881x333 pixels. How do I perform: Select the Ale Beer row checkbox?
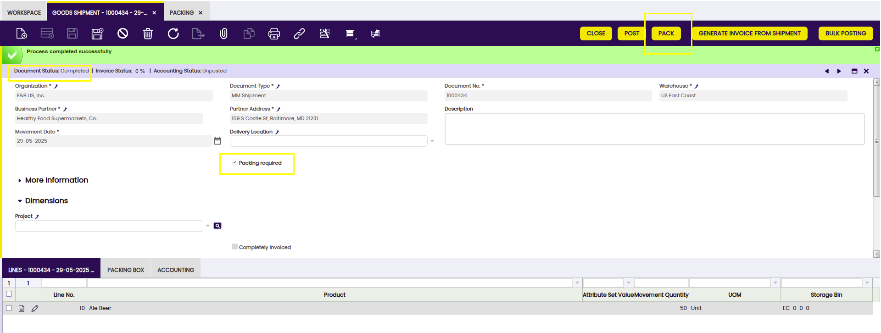[x=9, y=308]
